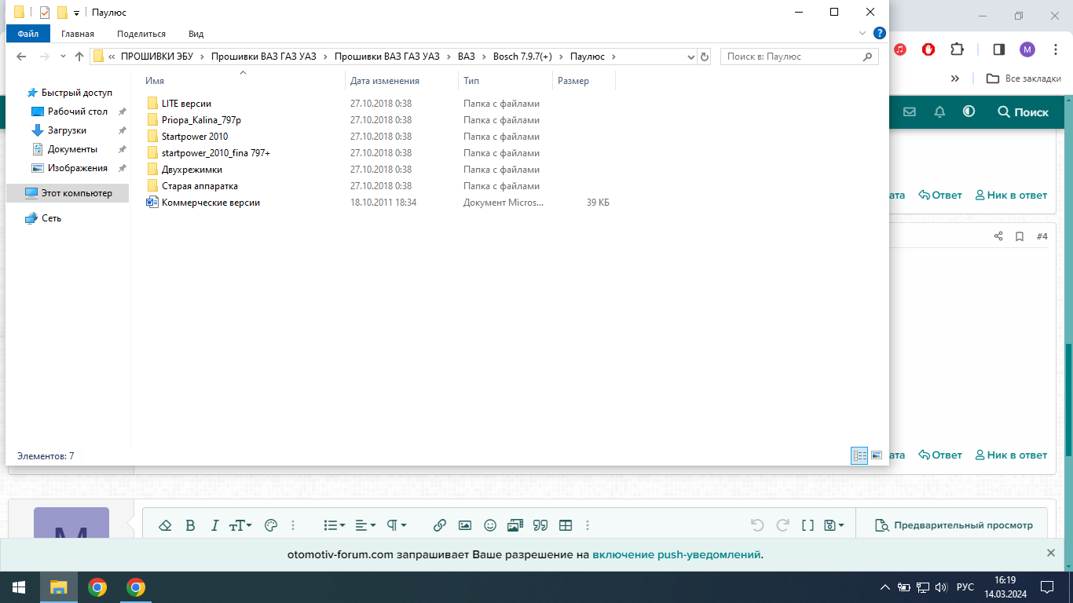Select the Двухрежимки folder
Viewport: 1073px width, 603px height.
point(192,170)
